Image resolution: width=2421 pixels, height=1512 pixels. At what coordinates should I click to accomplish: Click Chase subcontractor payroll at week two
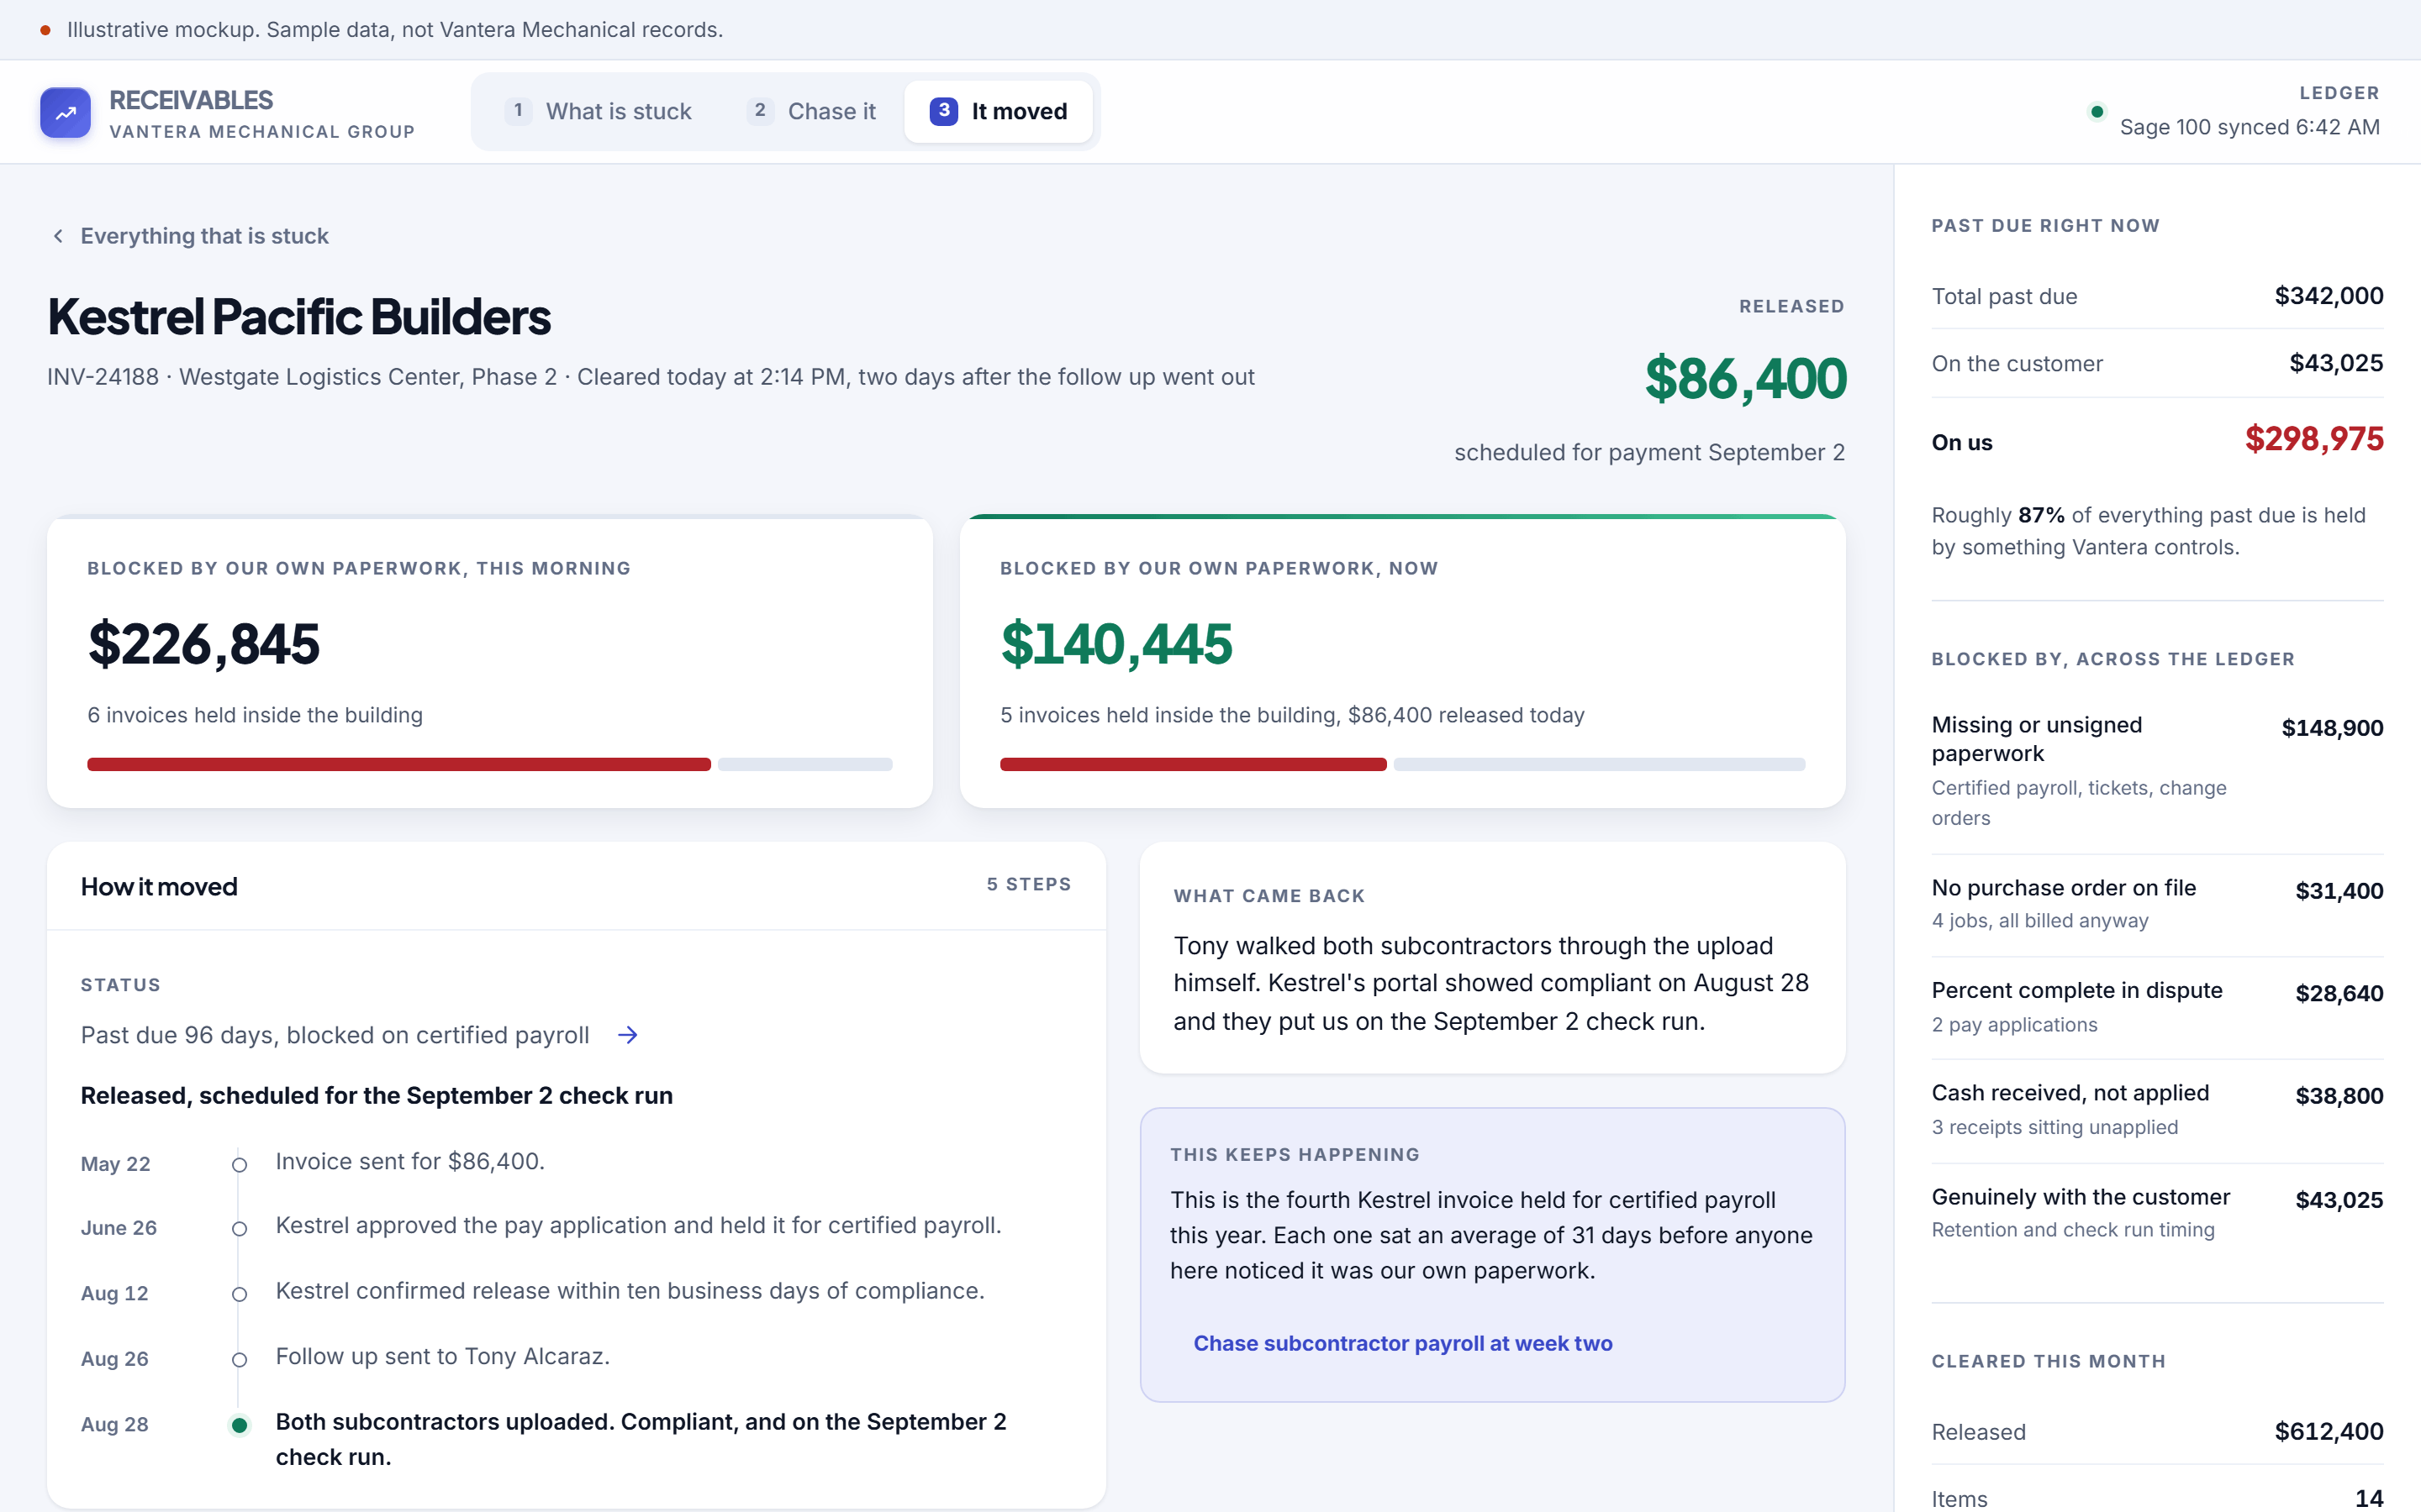click(x=1402, y=1343)
